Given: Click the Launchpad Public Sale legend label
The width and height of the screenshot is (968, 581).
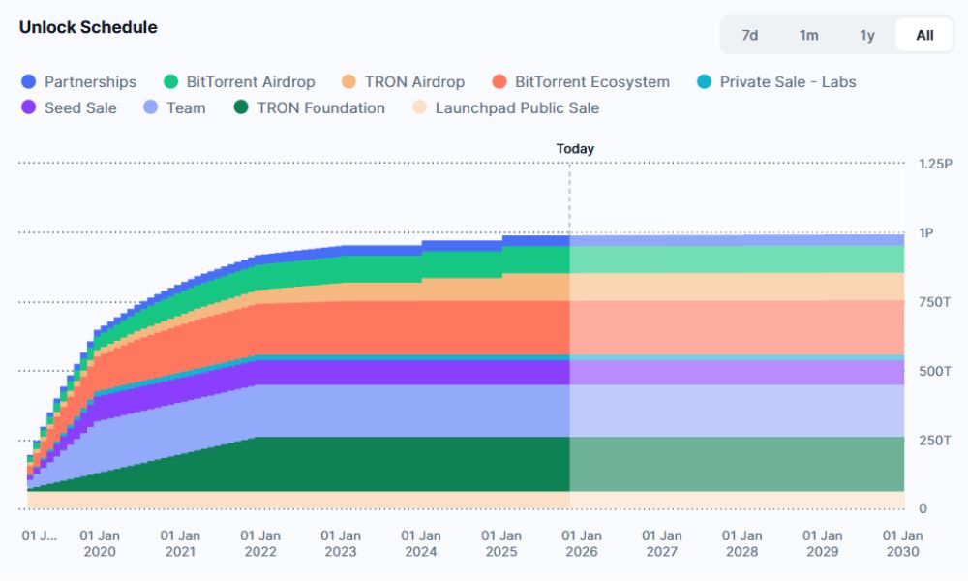Looking at the screenshot, I should click(517, 108).
